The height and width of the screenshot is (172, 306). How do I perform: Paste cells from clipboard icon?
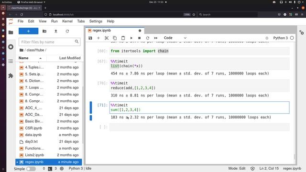tap(123, 38)
